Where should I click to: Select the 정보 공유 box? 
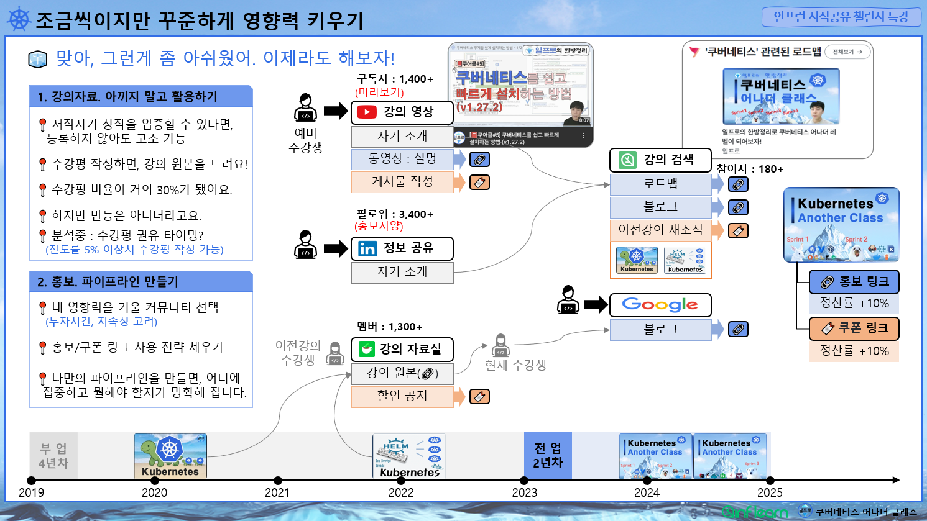tap(402, 248)
